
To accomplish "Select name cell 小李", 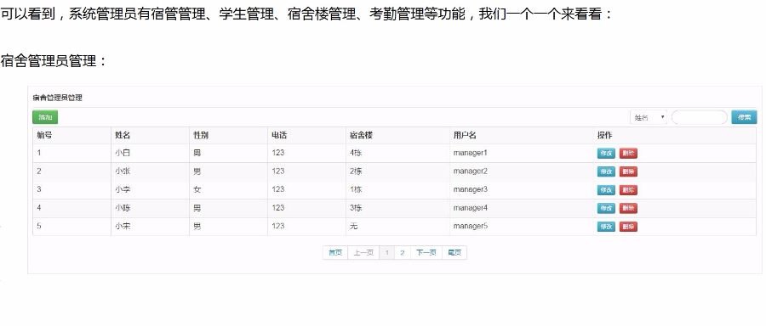I will (x=123, y=189).
